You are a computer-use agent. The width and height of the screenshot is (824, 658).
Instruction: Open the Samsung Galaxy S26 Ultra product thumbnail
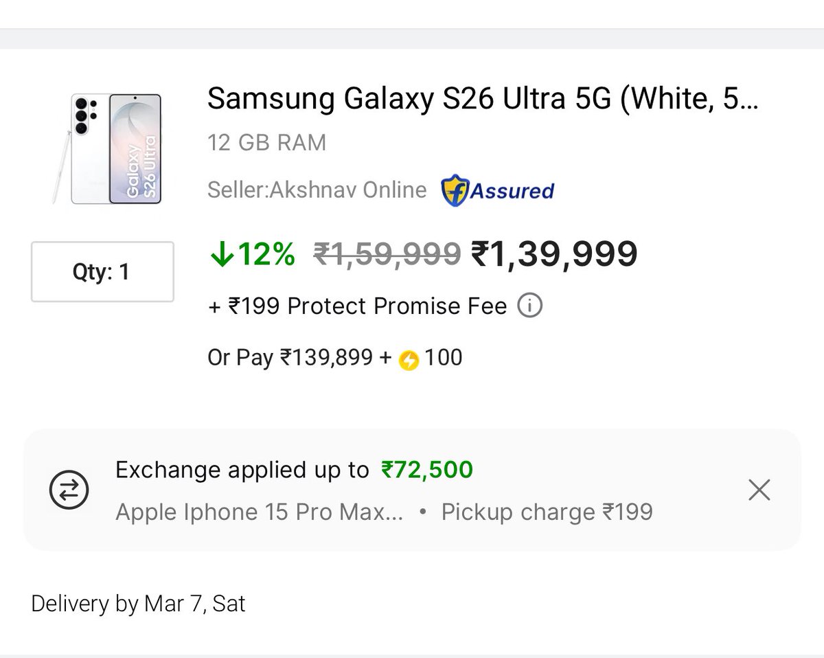pyautogui.click(x=106, y=148)
